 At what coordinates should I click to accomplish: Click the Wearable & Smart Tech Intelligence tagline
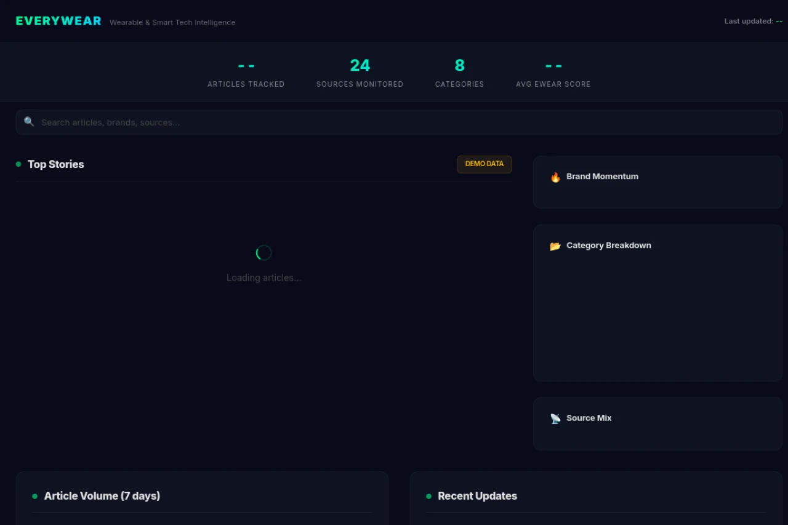(x=172, y=22)
